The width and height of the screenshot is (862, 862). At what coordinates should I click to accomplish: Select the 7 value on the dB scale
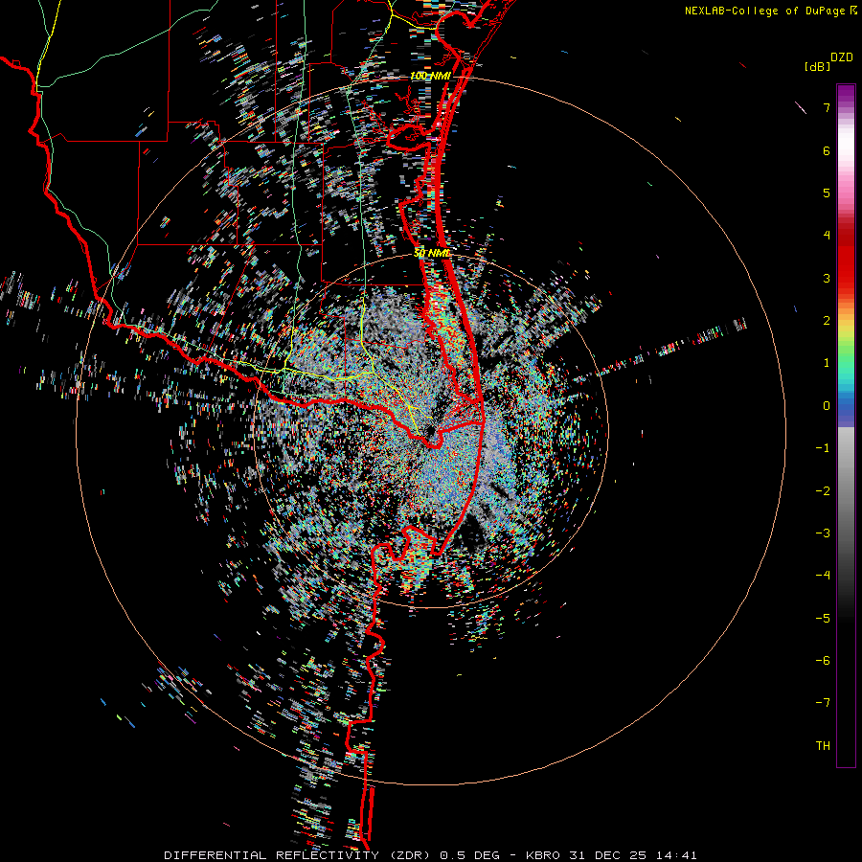click(827, 107)
